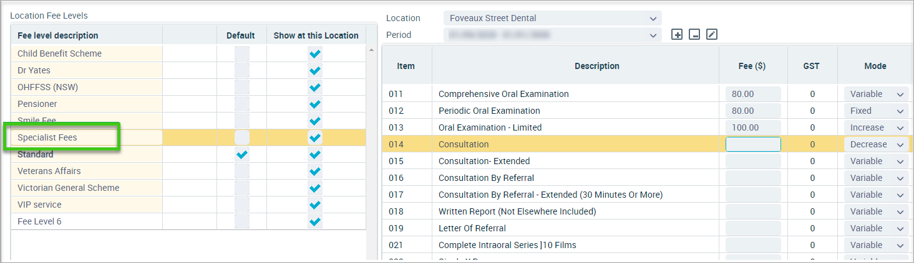914x263 pixels.
Task: Open the Period dropdown
Action: pos(552,35)
